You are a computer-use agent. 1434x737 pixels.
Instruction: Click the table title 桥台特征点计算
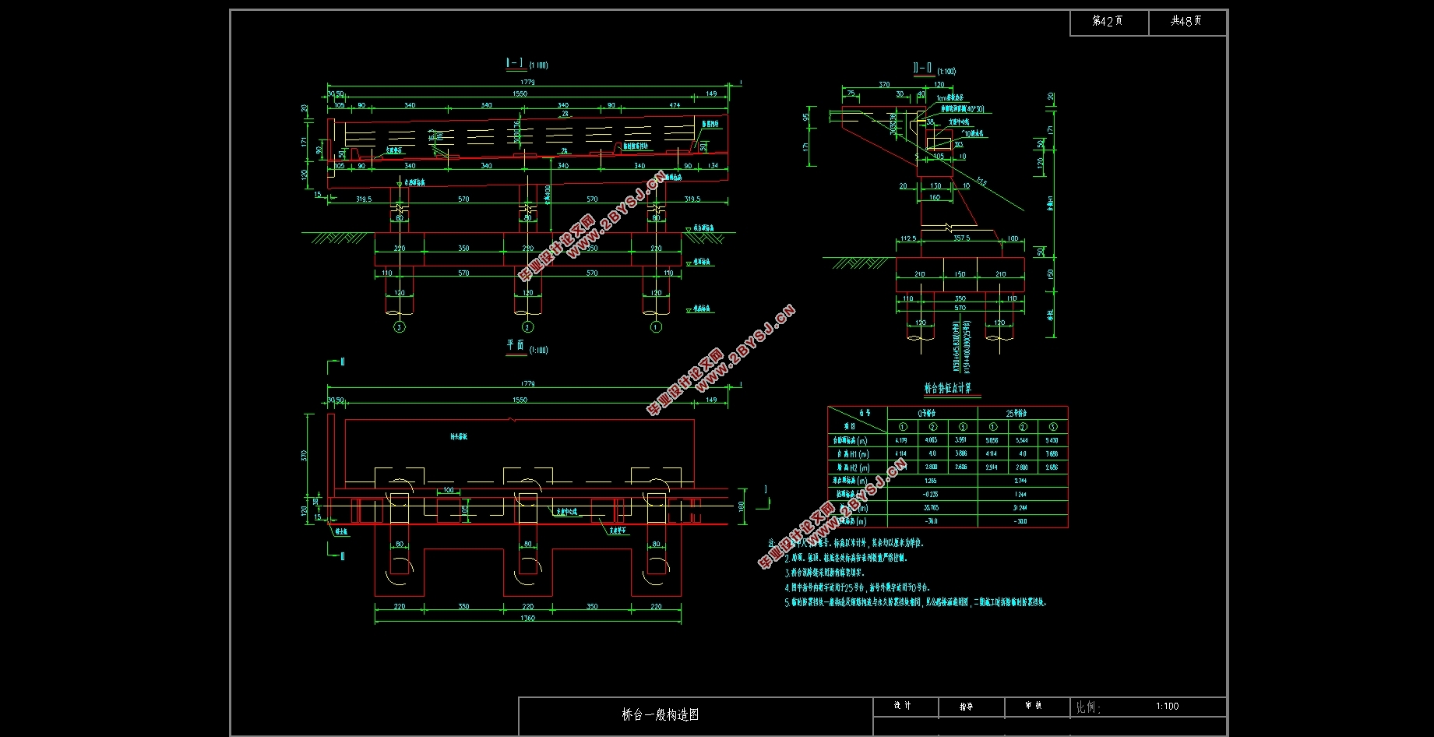947,388
